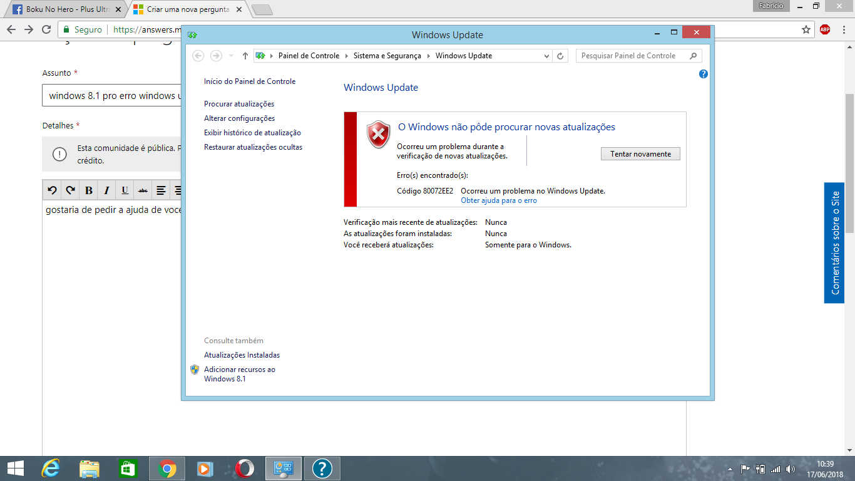Screen dimensions: 855x481
Task: Switch to Chrome in the taskbar
Action: [166, 468]
